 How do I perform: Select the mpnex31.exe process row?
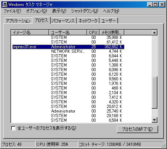68,47
